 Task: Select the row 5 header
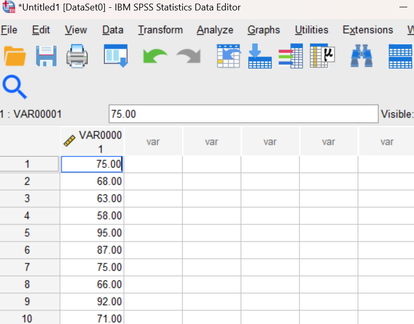coord(30,233)
